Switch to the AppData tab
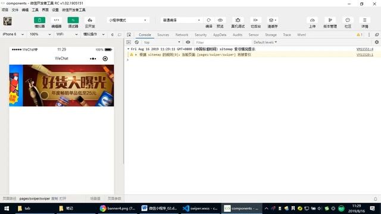381x214 pixels. 220,35
